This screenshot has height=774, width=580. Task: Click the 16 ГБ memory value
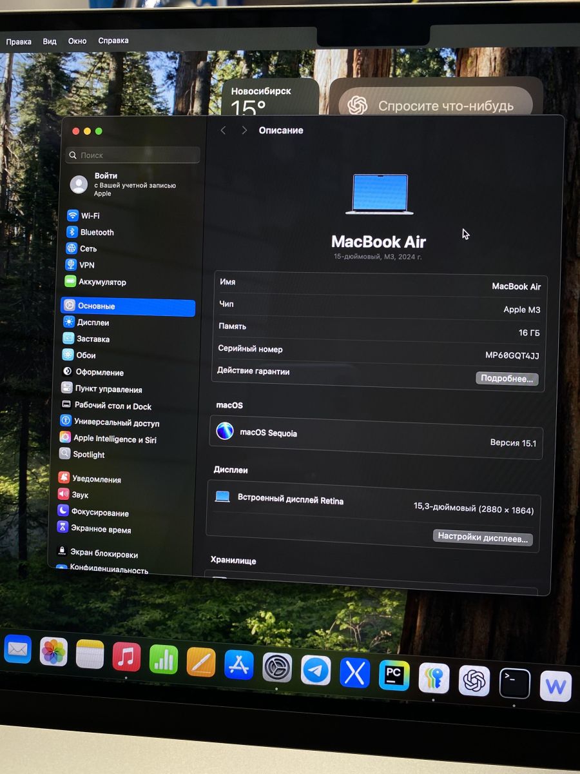coord(529,333)
